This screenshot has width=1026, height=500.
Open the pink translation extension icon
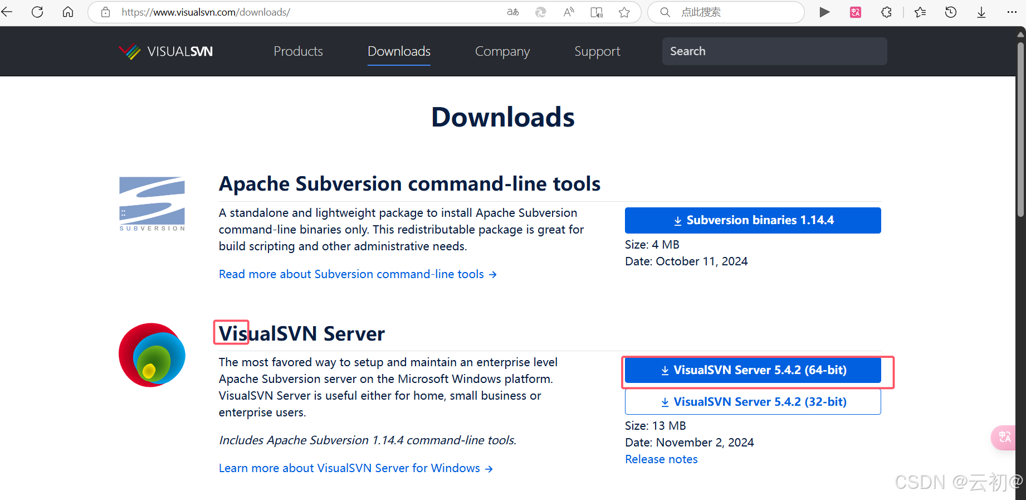pyautogui.click(x=856, y=12)
